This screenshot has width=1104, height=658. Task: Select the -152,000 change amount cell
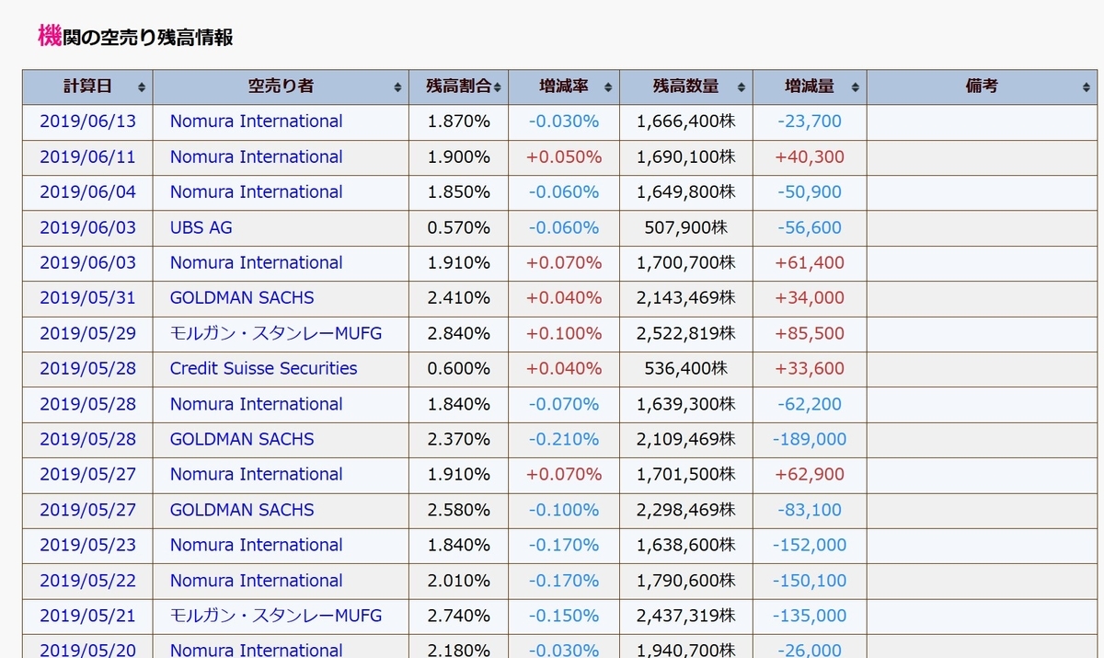pyautogui.click(x=810, y=545)
